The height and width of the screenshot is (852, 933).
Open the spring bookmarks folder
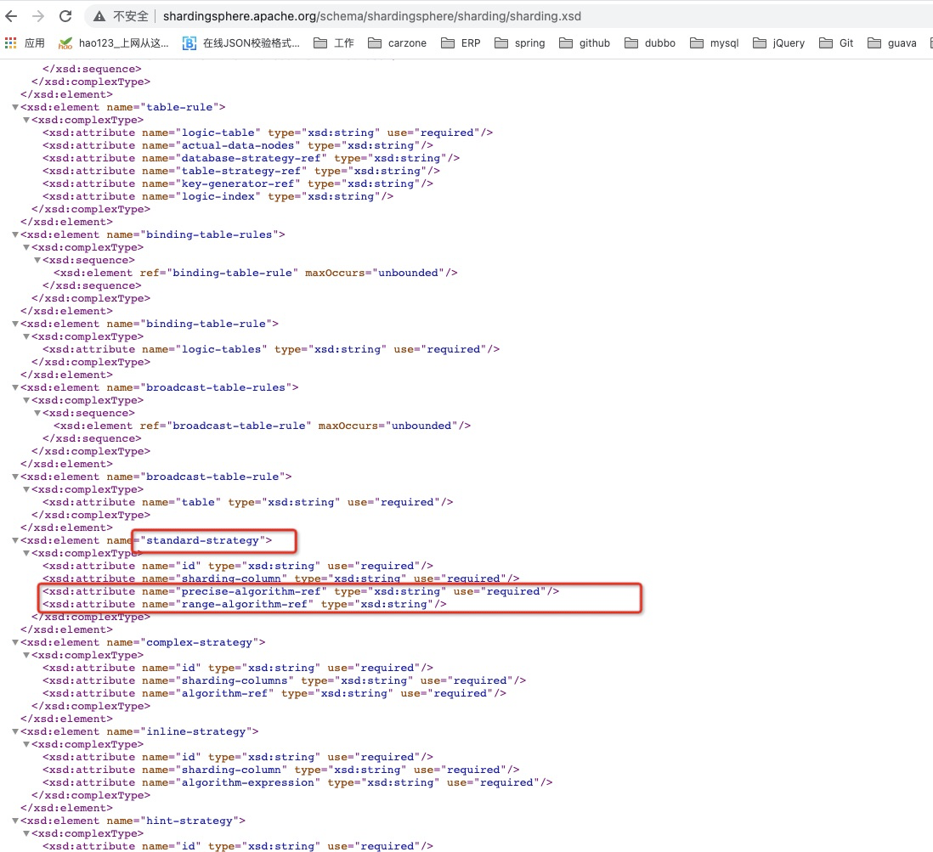click(x=520, y=42)
